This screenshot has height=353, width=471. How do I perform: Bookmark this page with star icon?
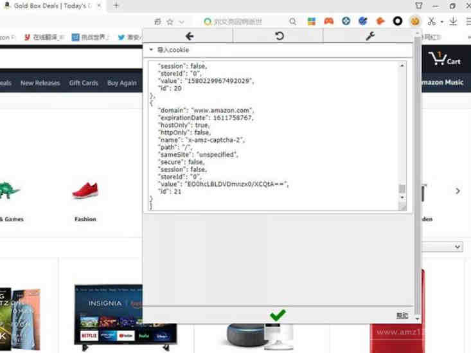pyautogui.click(x=170, y=22)
